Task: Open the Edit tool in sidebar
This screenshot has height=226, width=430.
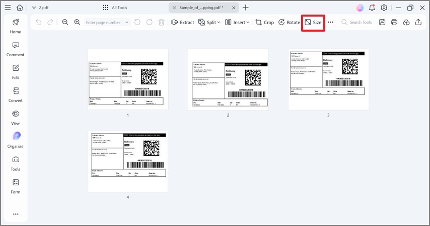Action: (15, 72)
